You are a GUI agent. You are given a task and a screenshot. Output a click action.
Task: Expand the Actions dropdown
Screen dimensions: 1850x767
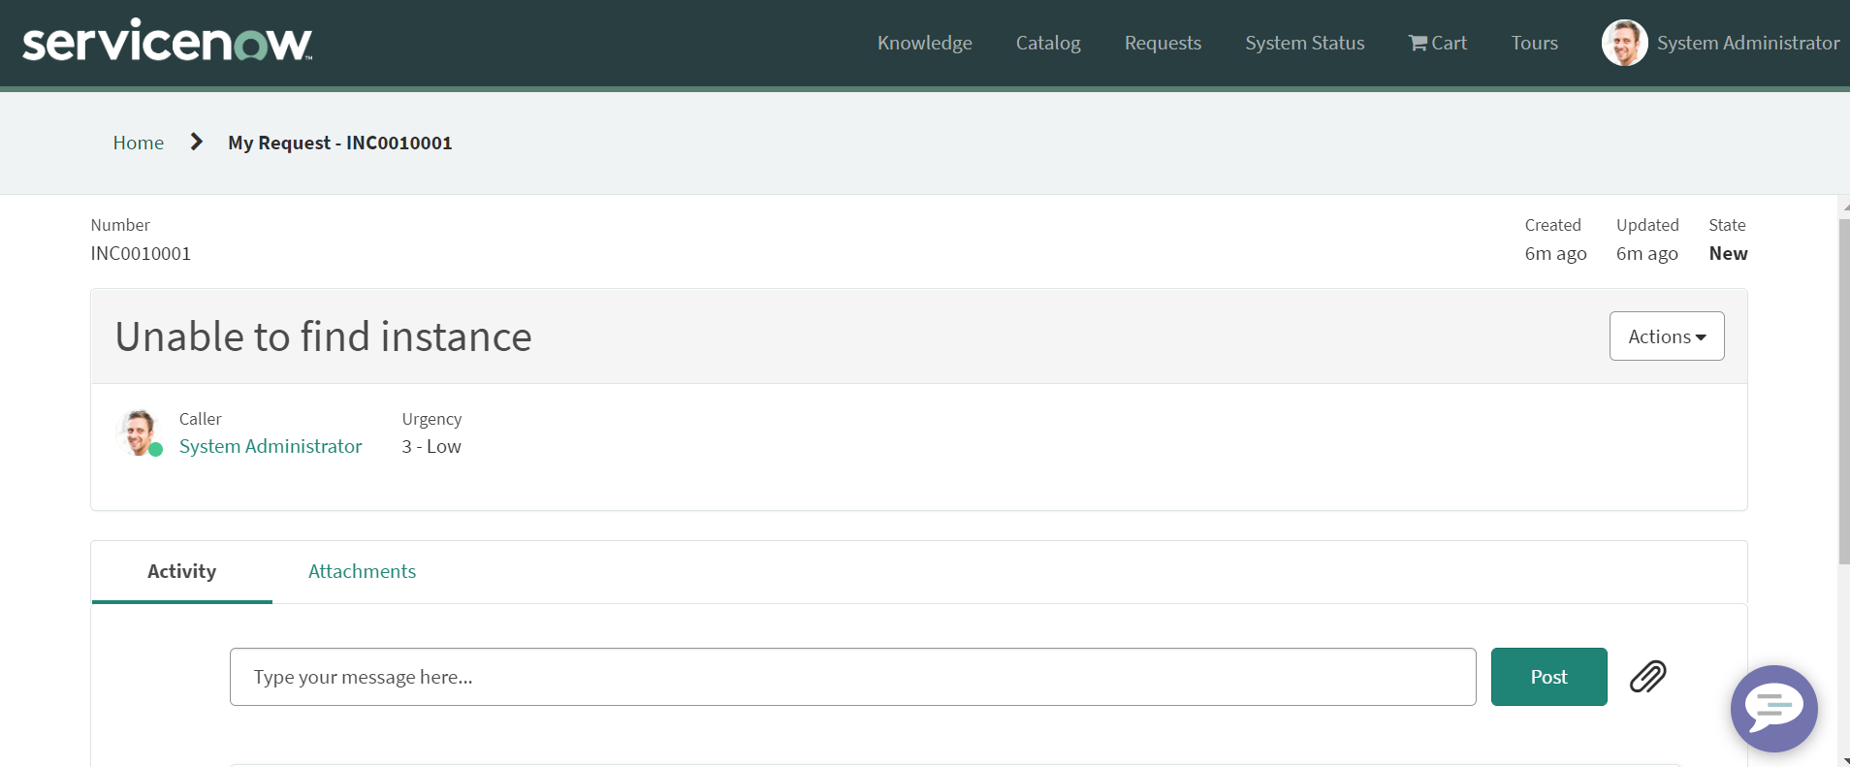(x=1666, y=336)
